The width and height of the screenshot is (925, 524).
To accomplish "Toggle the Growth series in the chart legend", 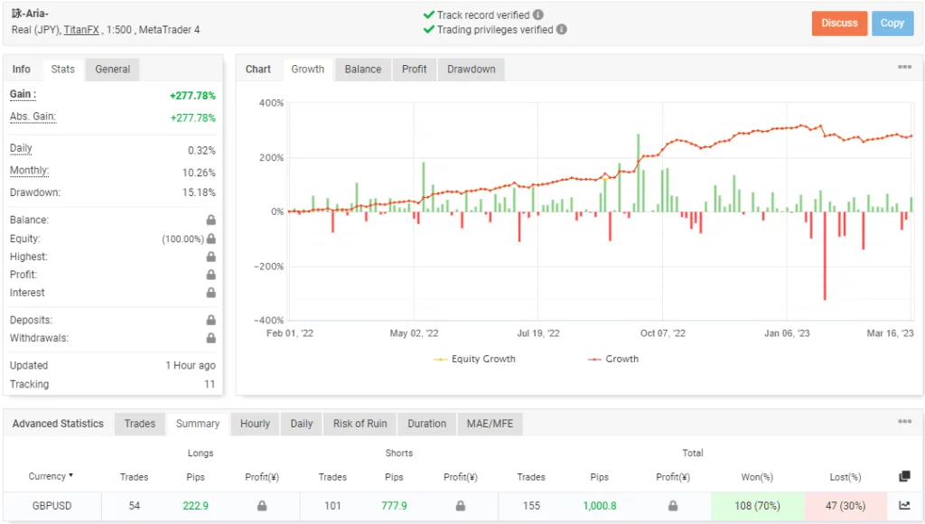I will pyautogui.click(x=613, y=359).
